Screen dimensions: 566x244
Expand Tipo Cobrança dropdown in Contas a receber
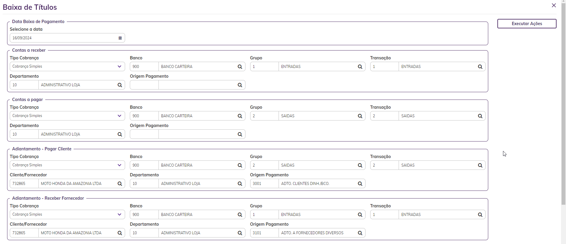[119, 66]
